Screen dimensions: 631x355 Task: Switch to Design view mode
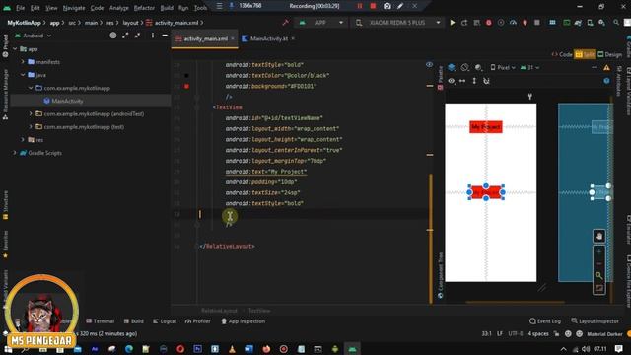(609, 54)
